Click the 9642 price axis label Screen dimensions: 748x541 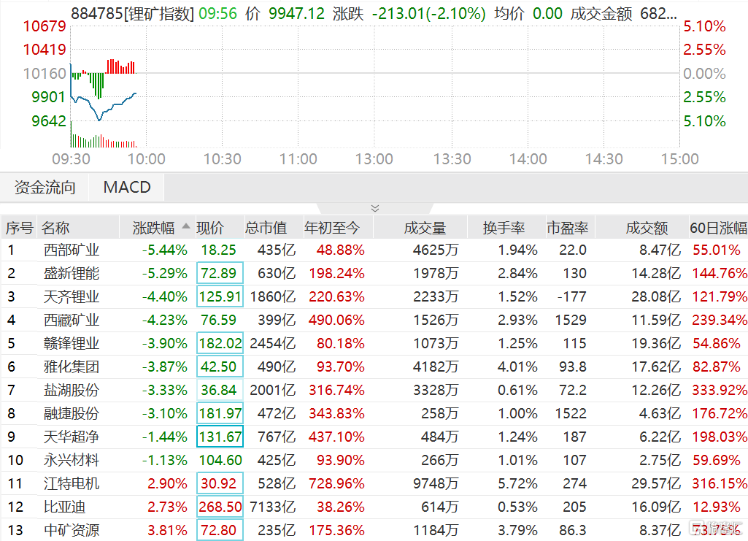[49, 121]
